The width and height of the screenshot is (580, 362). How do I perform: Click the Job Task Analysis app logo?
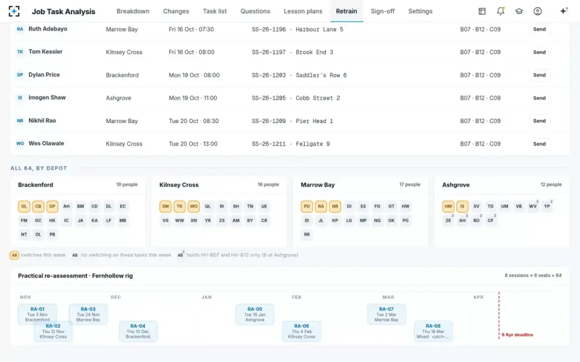pos(14,11)
